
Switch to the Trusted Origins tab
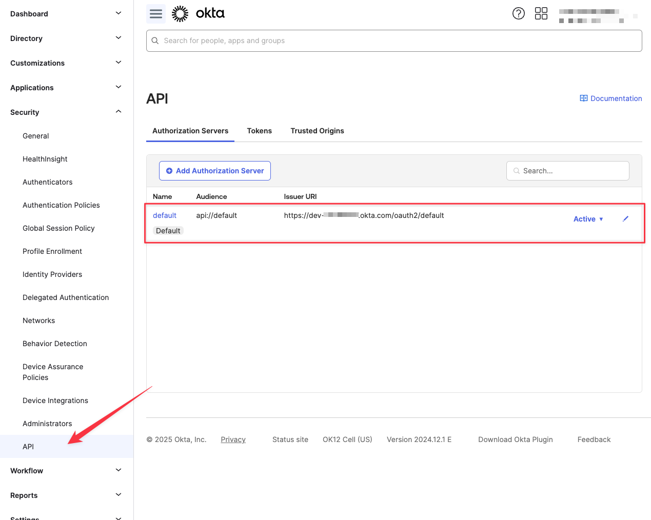[x=317, y=131]
